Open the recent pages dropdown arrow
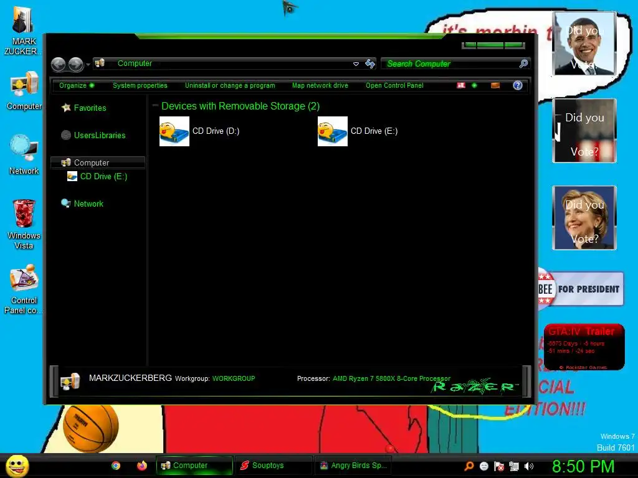 [x=88, y=65]
